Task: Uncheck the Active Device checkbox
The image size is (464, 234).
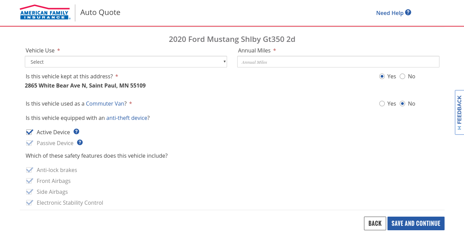Action: [x=30, y=132]
